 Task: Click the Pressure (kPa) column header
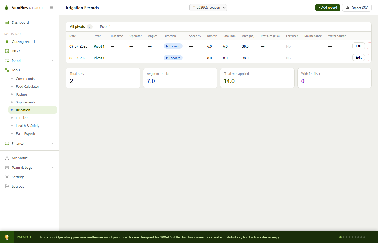(270, 36)
